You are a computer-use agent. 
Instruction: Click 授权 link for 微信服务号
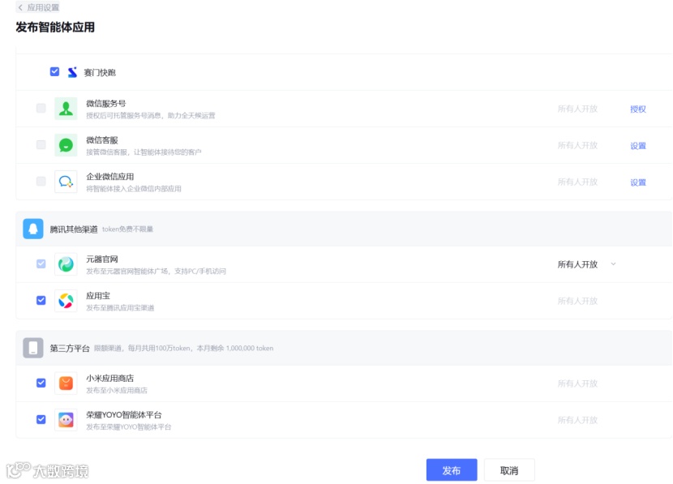tap(638, 109)
